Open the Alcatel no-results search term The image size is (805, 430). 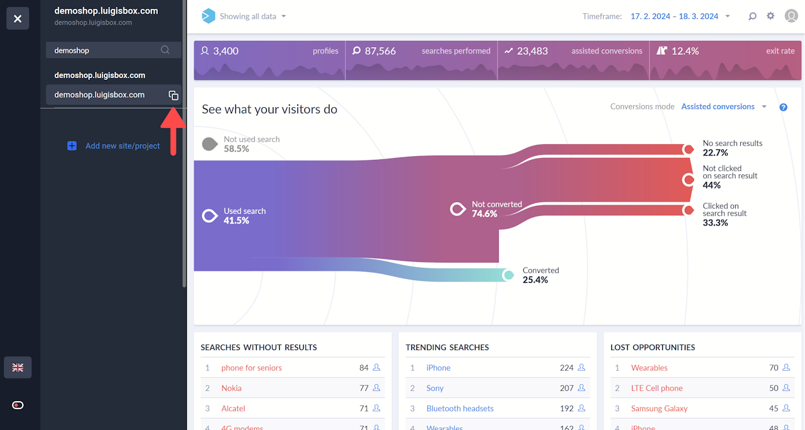coord(233,408)
